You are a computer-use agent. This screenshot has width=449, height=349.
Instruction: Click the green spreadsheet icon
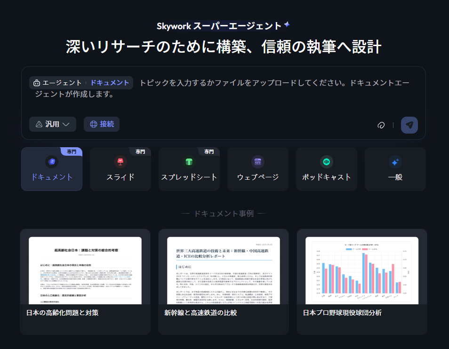click(x=189, y=162)
